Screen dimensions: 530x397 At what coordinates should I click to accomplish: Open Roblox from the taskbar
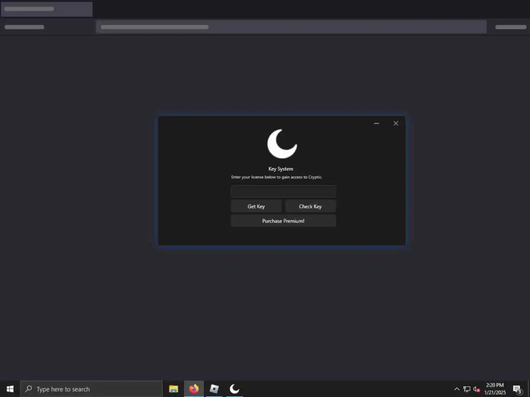[x=214, y=389]
